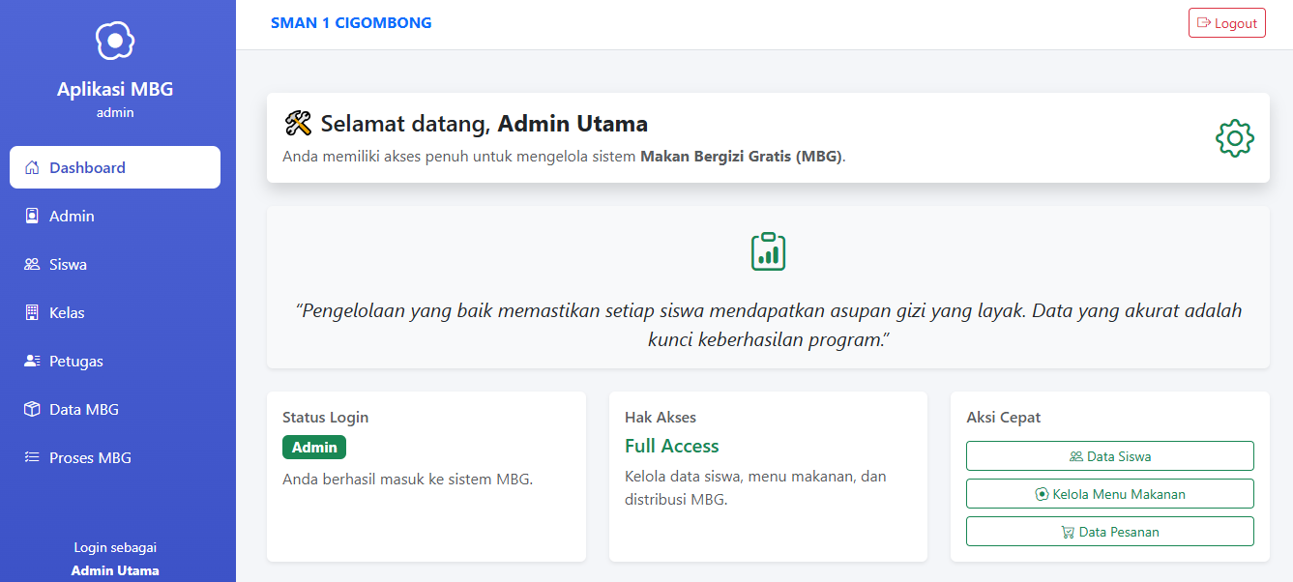Click the Logout button

coord(1227,23)
